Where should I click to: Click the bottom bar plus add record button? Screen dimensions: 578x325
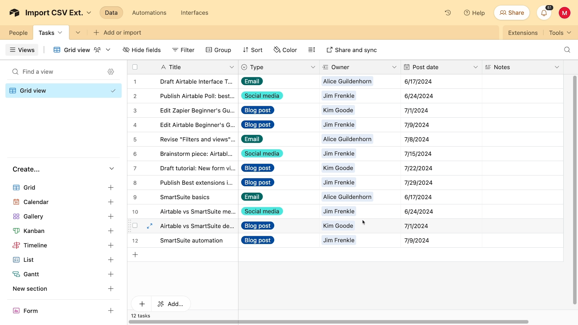[142, 304]
